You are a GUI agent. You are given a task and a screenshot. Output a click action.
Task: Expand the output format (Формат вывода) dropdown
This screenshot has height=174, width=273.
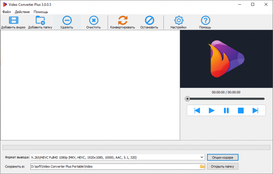pos(202,157)
